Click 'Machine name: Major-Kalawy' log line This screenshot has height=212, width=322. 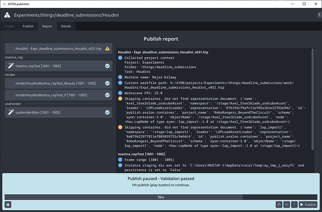pos(150,77)
